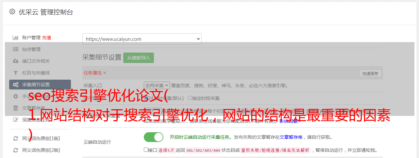Open 接口文件相关 in the sidebar
This screenshot has width=419, height=158.
coord(36,61)
